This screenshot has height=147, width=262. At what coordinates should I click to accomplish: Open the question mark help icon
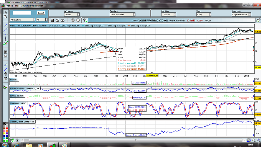coord(73,20)
